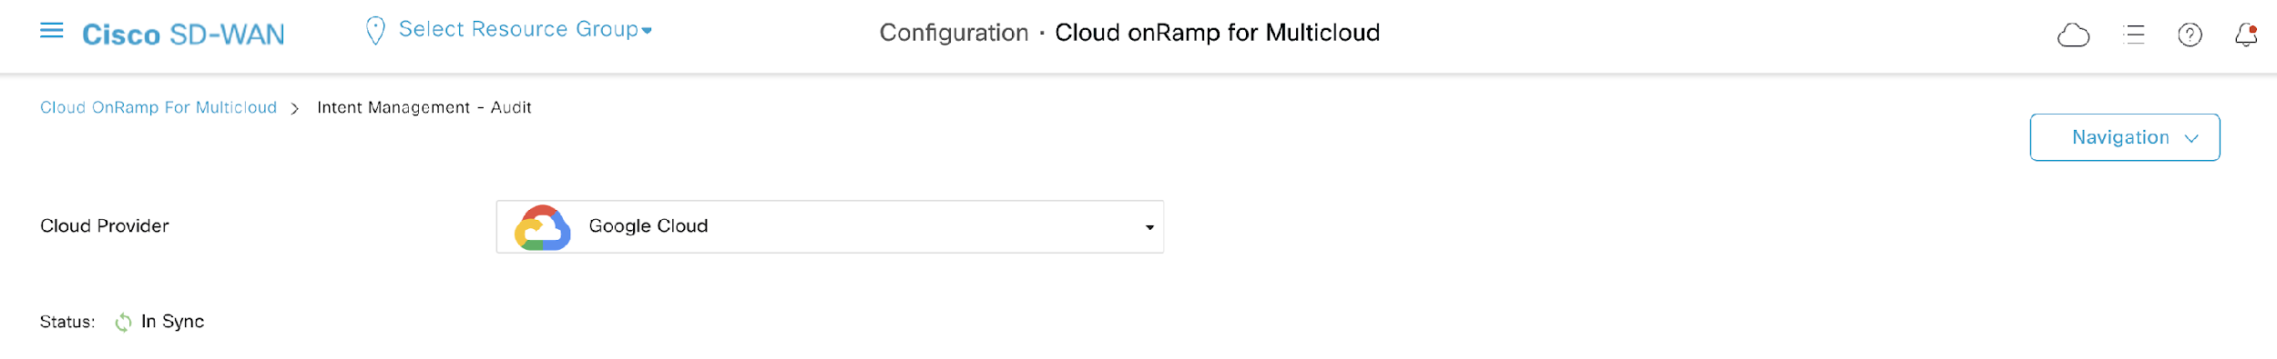This screenshot has height=359, width=2277.
Task: Click the green sync status icon
Action: 123,322
